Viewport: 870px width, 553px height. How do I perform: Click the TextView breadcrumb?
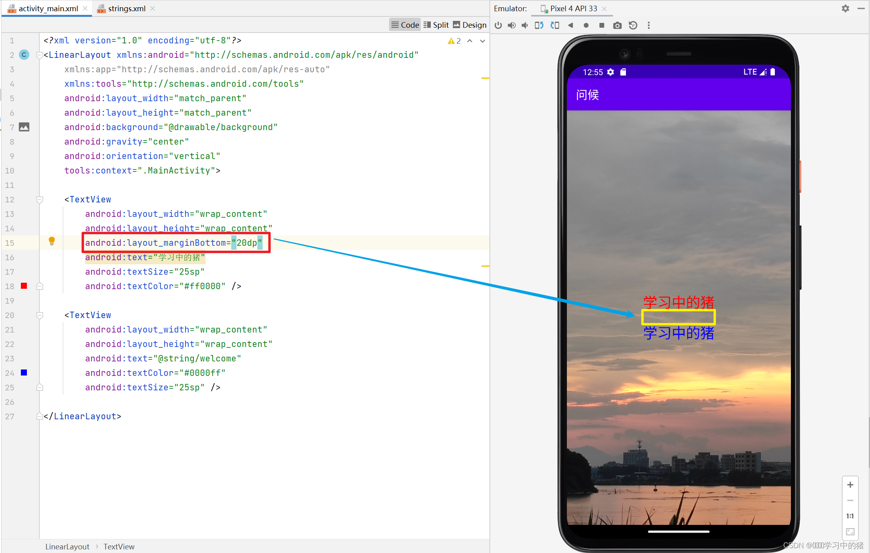tap(119, 547)
